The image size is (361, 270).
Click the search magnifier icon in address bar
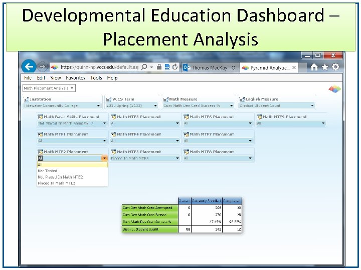[144, 67]
